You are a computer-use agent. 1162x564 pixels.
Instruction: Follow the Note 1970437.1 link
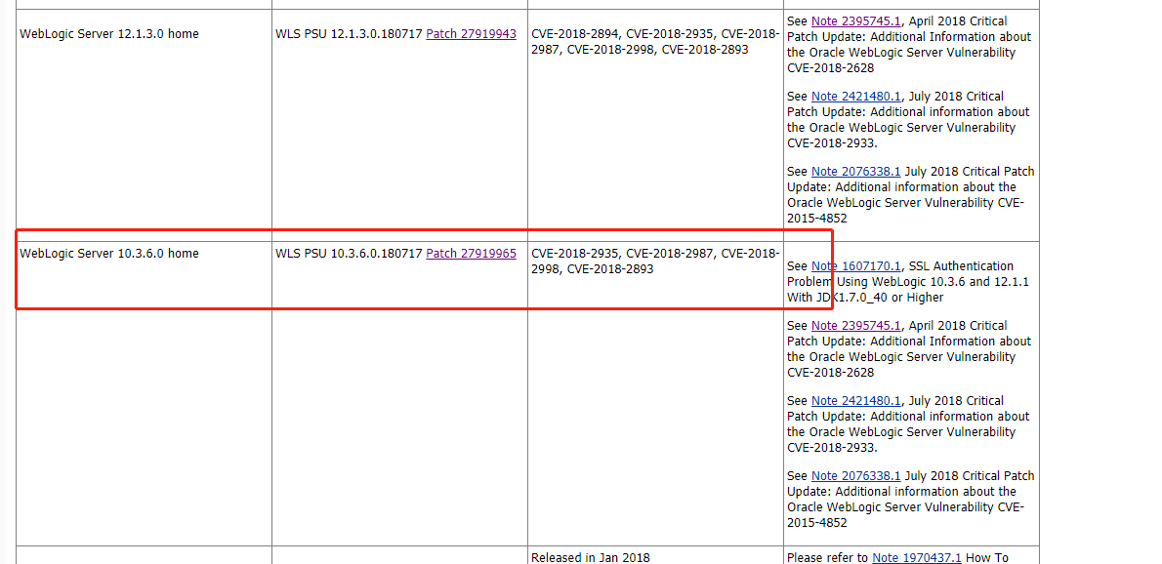(917, 557)
